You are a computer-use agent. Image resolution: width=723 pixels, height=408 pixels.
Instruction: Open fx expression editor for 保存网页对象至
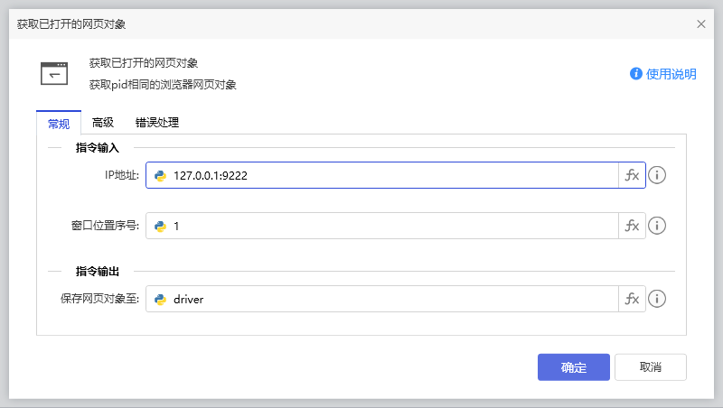coord(632,299)
